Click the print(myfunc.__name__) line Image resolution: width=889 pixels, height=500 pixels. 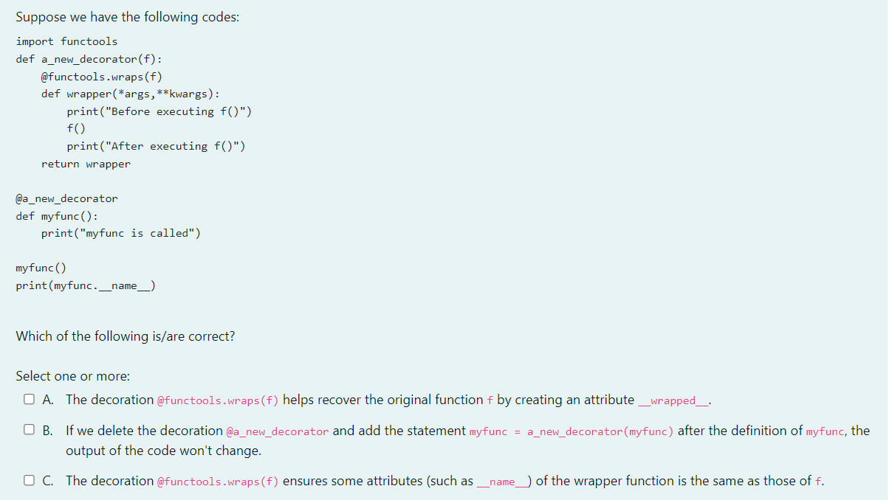pyautogui.click(x=85, y=285)
